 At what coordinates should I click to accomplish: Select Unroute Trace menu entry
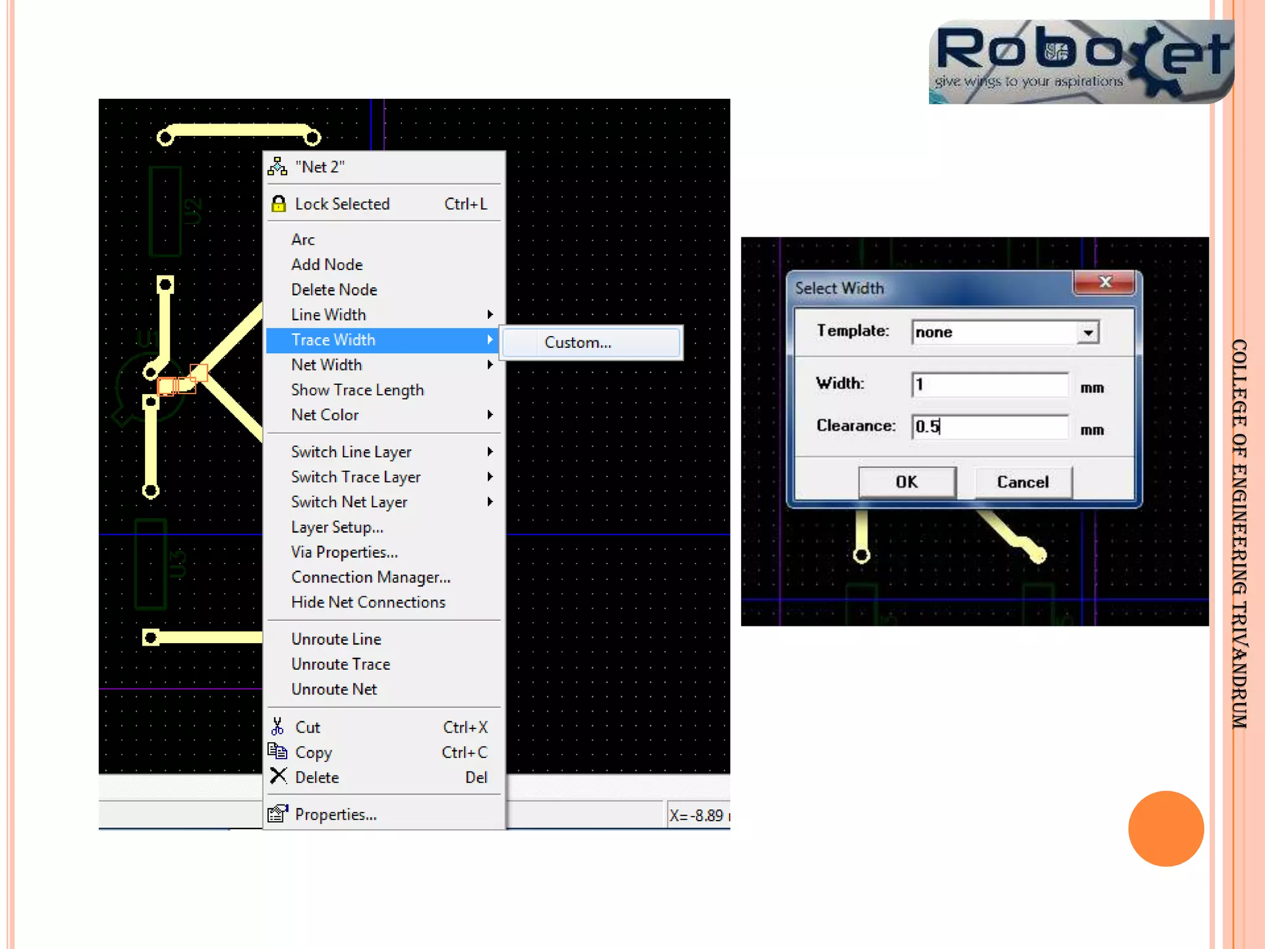point(341,664)
